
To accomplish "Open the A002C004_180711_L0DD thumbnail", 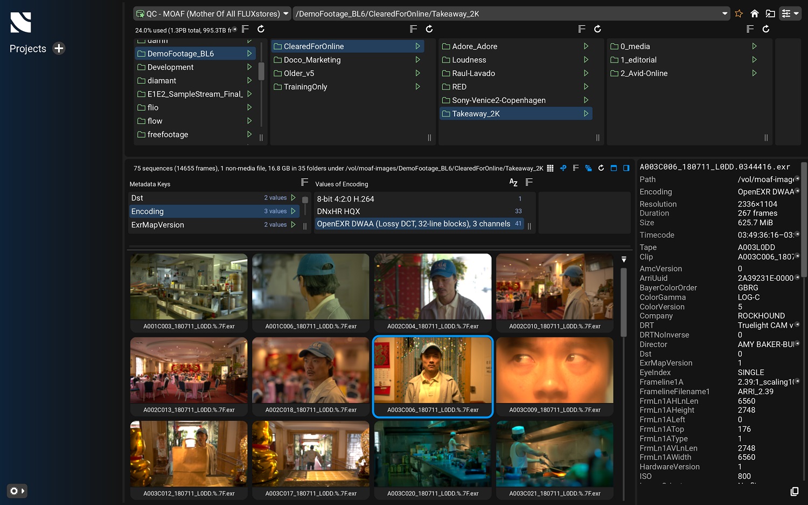I will coord(433,293).
